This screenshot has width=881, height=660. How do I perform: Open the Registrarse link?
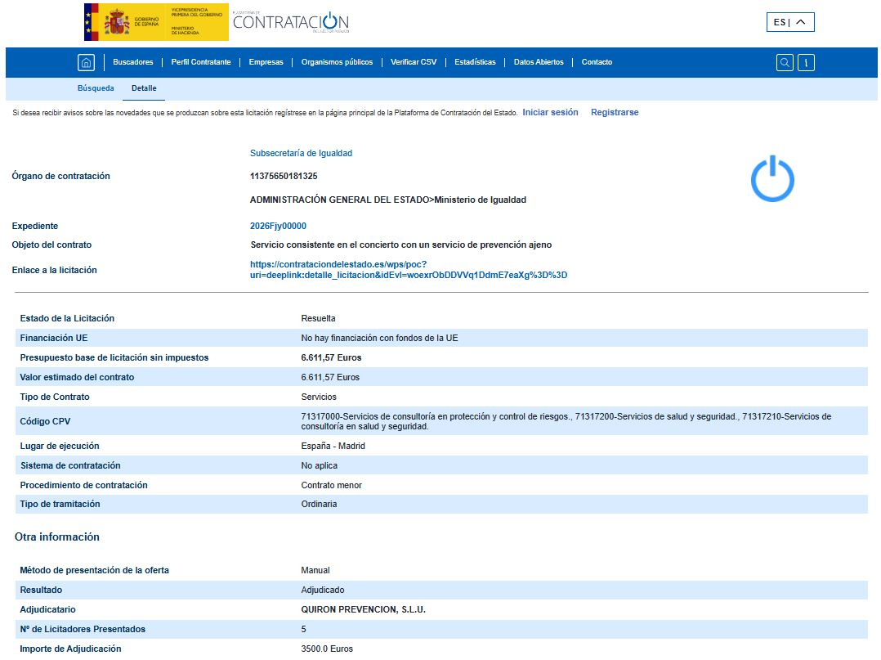[x=615, y=112]
